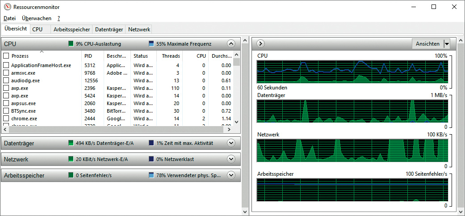
Task: Expand the Arbeitsspeicher section
Action: (x=231, y=175)
